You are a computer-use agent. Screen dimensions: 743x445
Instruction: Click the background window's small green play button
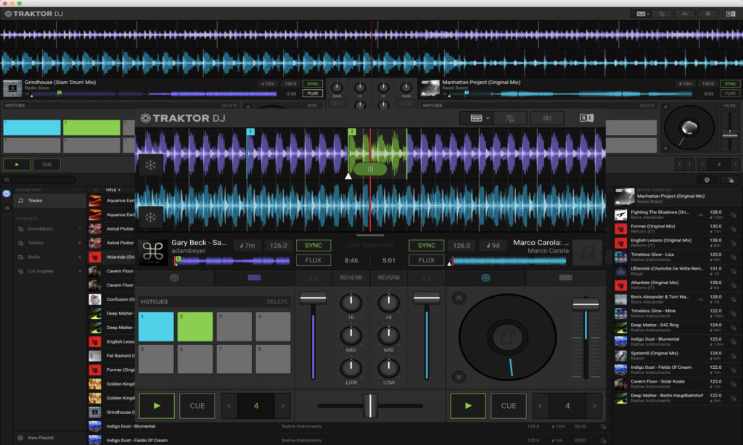coord(17,165)
